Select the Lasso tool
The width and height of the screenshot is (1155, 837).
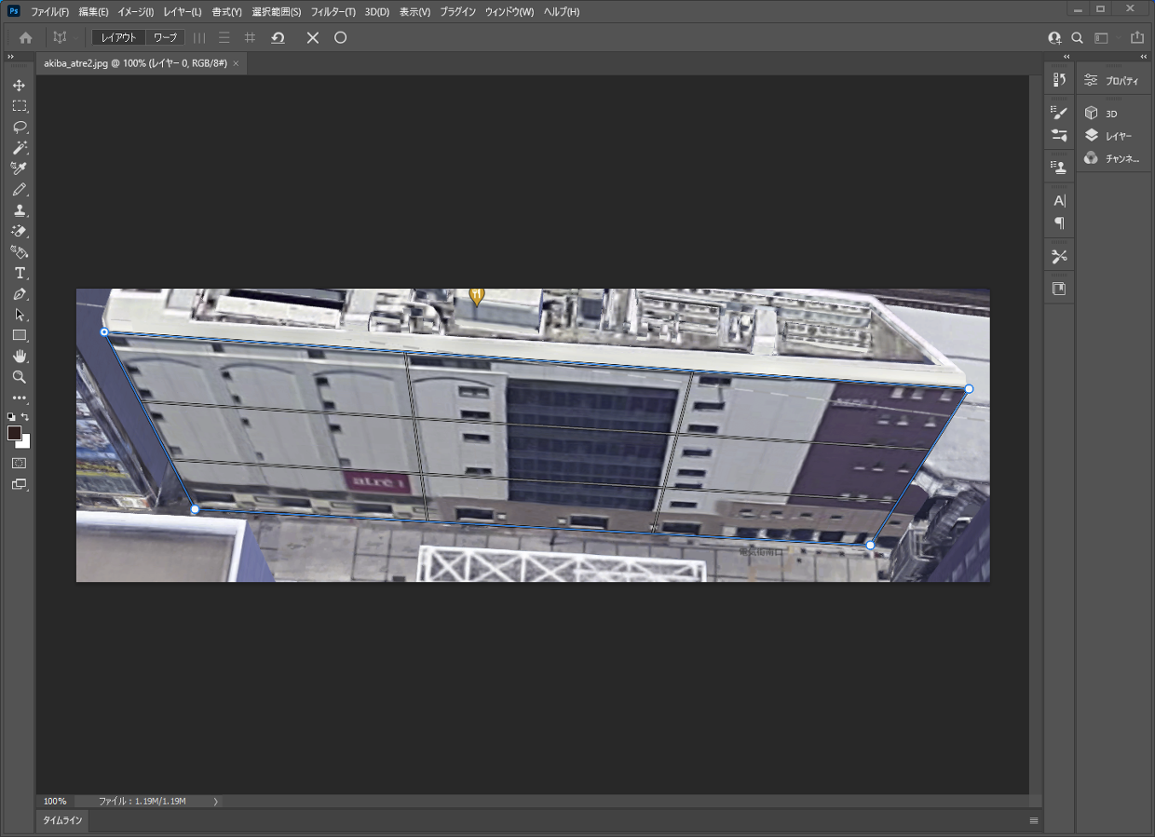[19, 127]
